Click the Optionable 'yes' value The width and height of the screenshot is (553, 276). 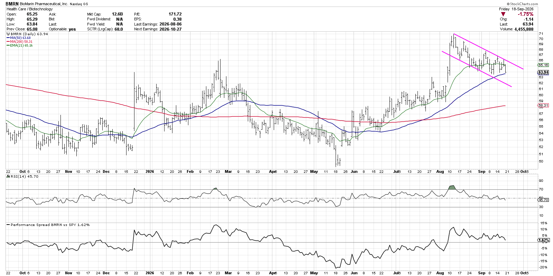(72, 29)
